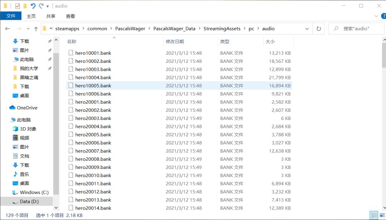Screen dimensions: 386x220
Task: Open recent locations dropdown arrow
Action: 28,29
